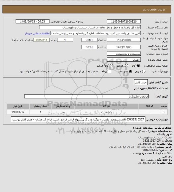Click the goods group field ابزارآلات الکتریکی
This screenshot has height=192, width=174.
[x=86, y=96]
